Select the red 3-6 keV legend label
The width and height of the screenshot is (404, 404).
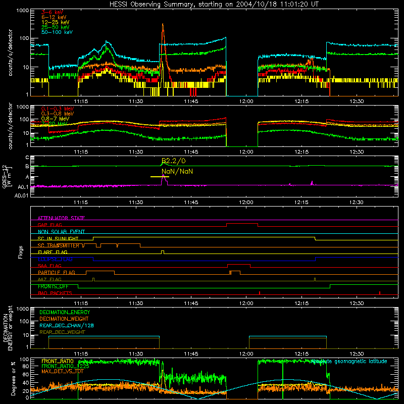pos(53,12)
